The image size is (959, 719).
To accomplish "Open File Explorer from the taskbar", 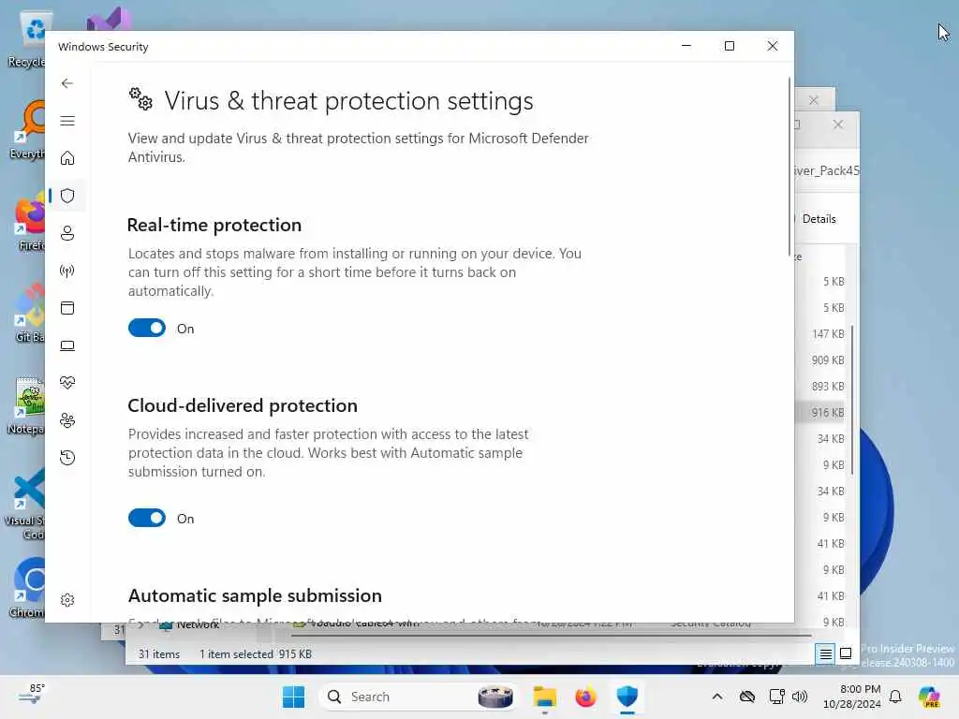I will point(544,697).
